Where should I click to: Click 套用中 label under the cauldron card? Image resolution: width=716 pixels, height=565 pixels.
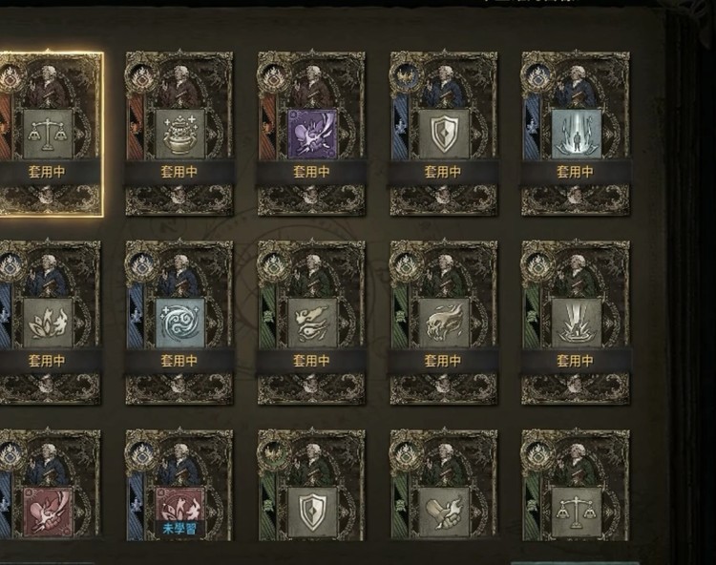179,172
